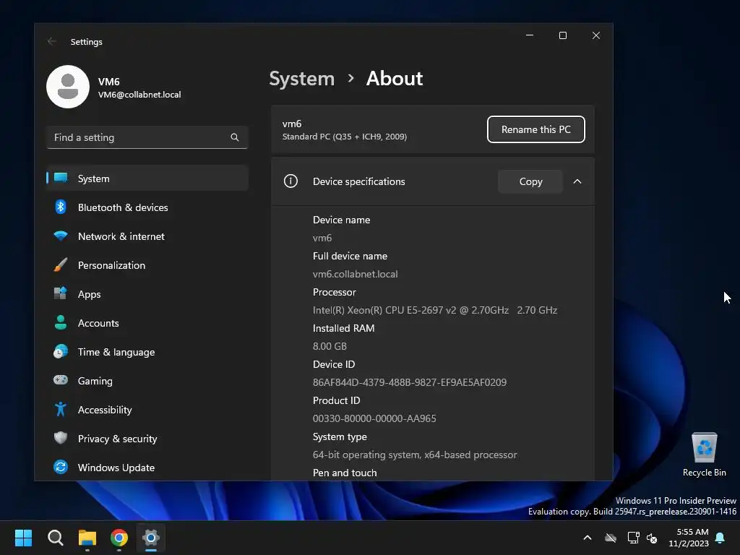
Task: Click the notification bell icon
Action: (720, 538)
